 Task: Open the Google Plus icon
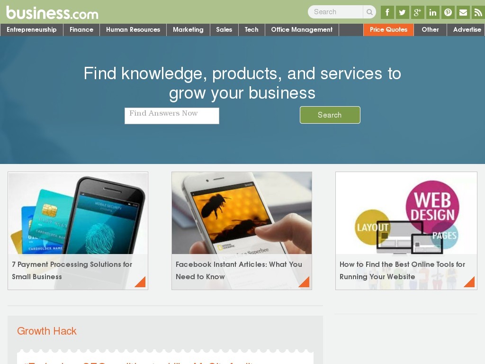click(x=417, y=12)
